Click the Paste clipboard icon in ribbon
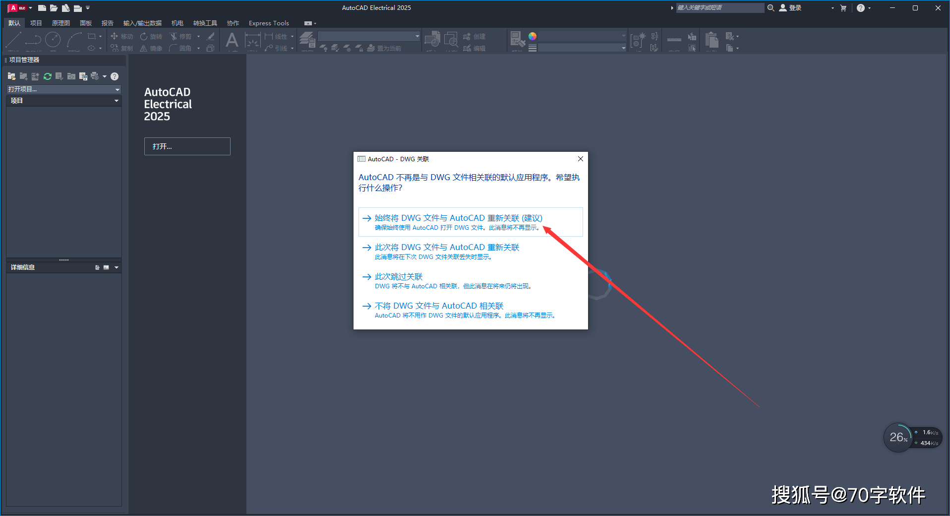950x516 pixels. 712,40
